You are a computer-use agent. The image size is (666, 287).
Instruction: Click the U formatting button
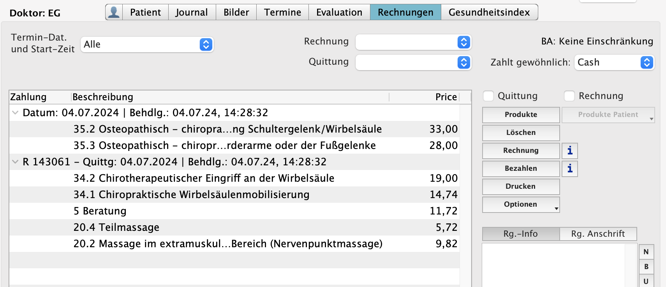click(646, 281)
